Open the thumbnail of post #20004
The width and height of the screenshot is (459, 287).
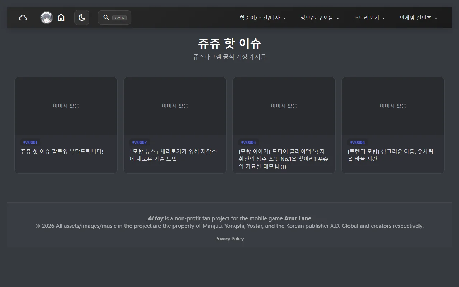pos(393,106)
